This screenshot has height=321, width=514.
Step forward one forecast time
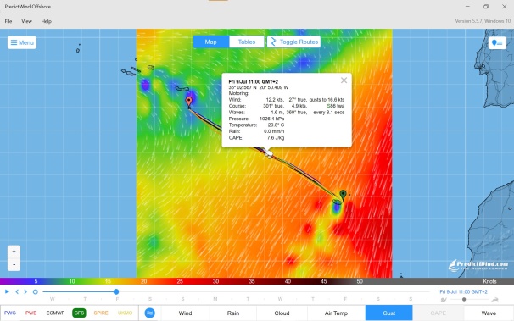[25, 291]
